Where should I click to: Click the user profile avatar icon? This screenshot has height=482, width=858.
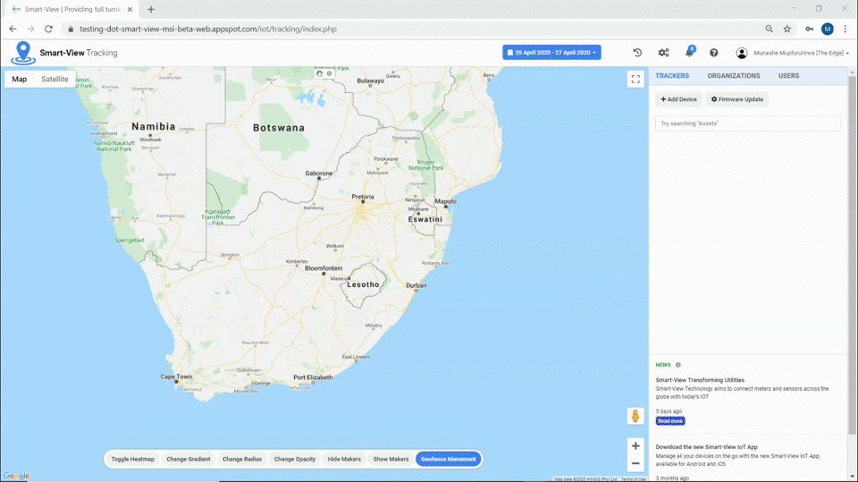tap(742, 53)
